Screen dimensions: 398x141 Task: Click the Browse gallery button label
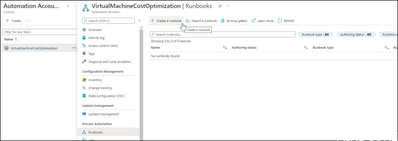click(x=237, y=21)
